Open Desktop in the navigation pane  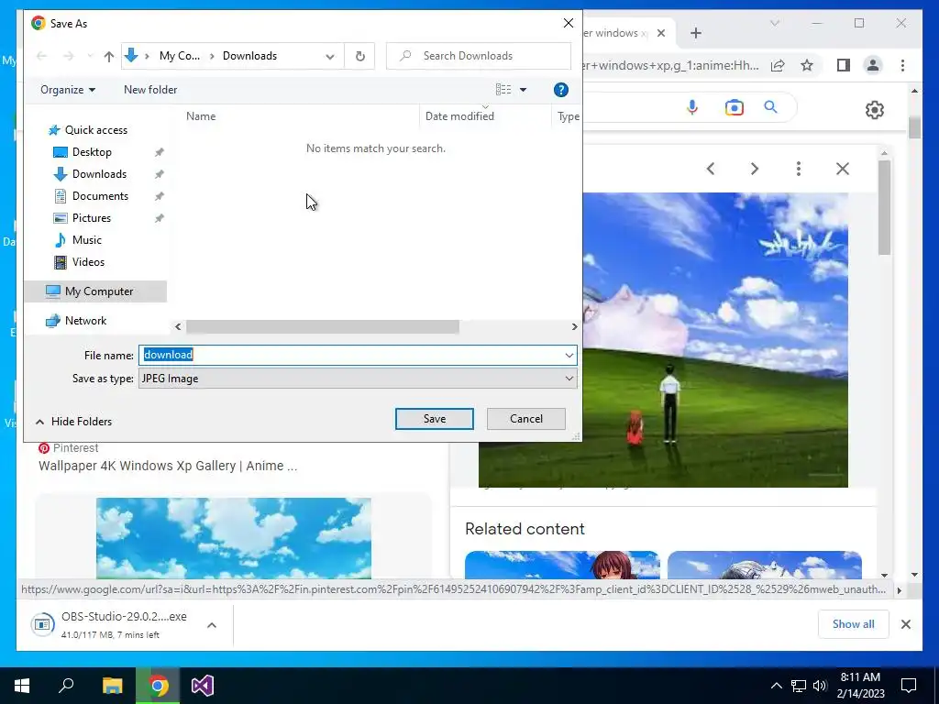point(92,152)
